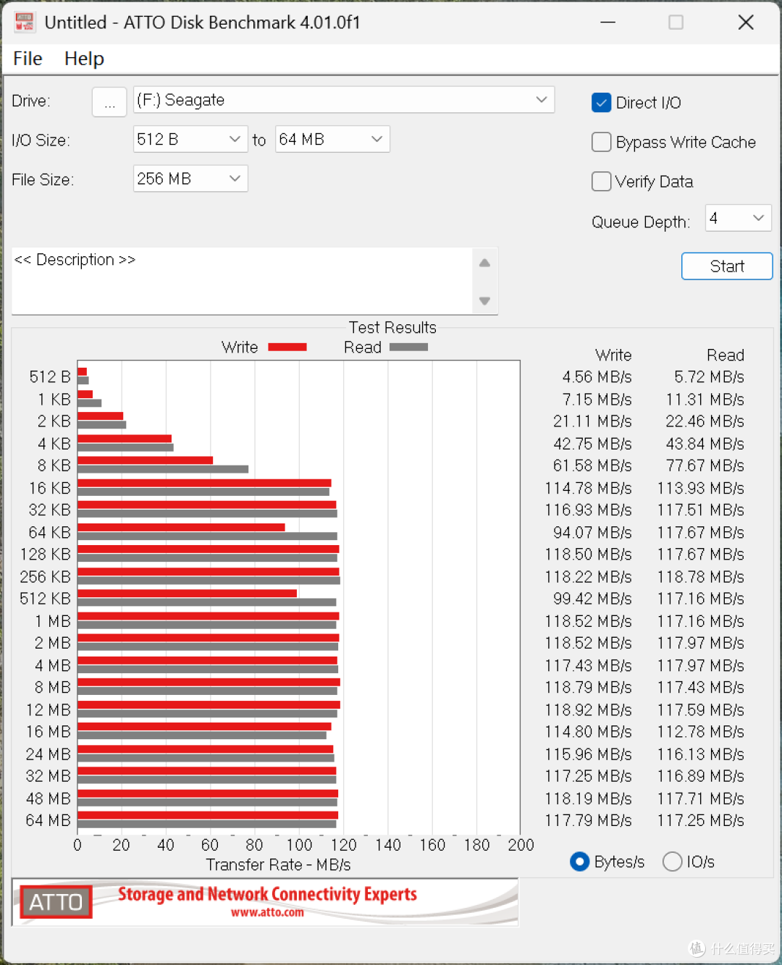
Task: Enable the Verify Data checkbox
Action: 601,181
